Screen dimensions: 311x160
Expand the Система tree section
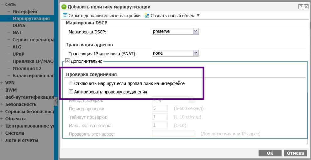point(2,133)
